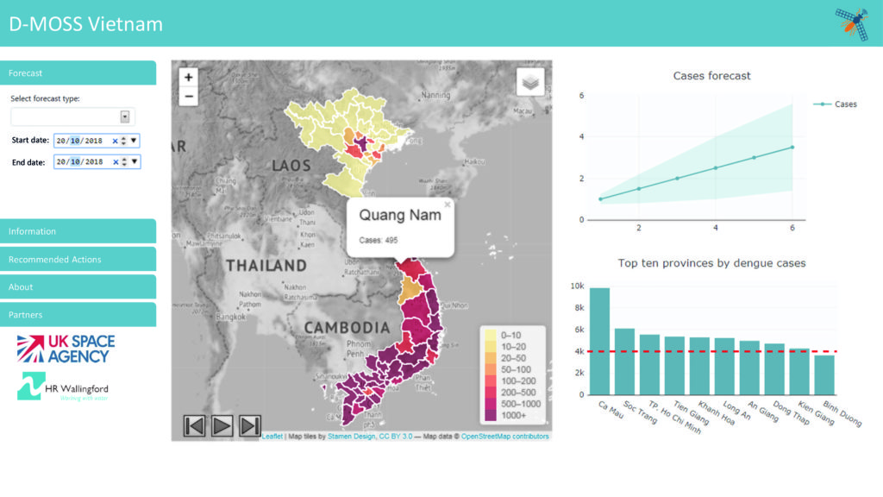Click the End date input field

[x=97, y=162]
